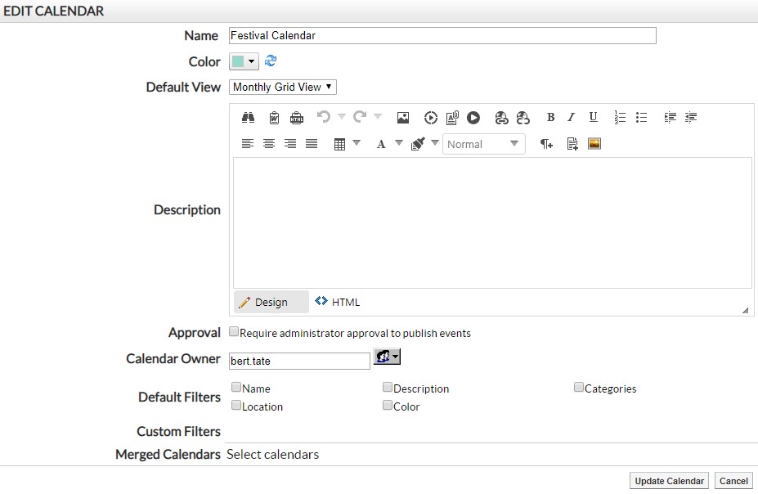Image resolution: width=758 pixels, height=494 pixels.
Task: Click the Update Calendar button
Action: (668, 480)
